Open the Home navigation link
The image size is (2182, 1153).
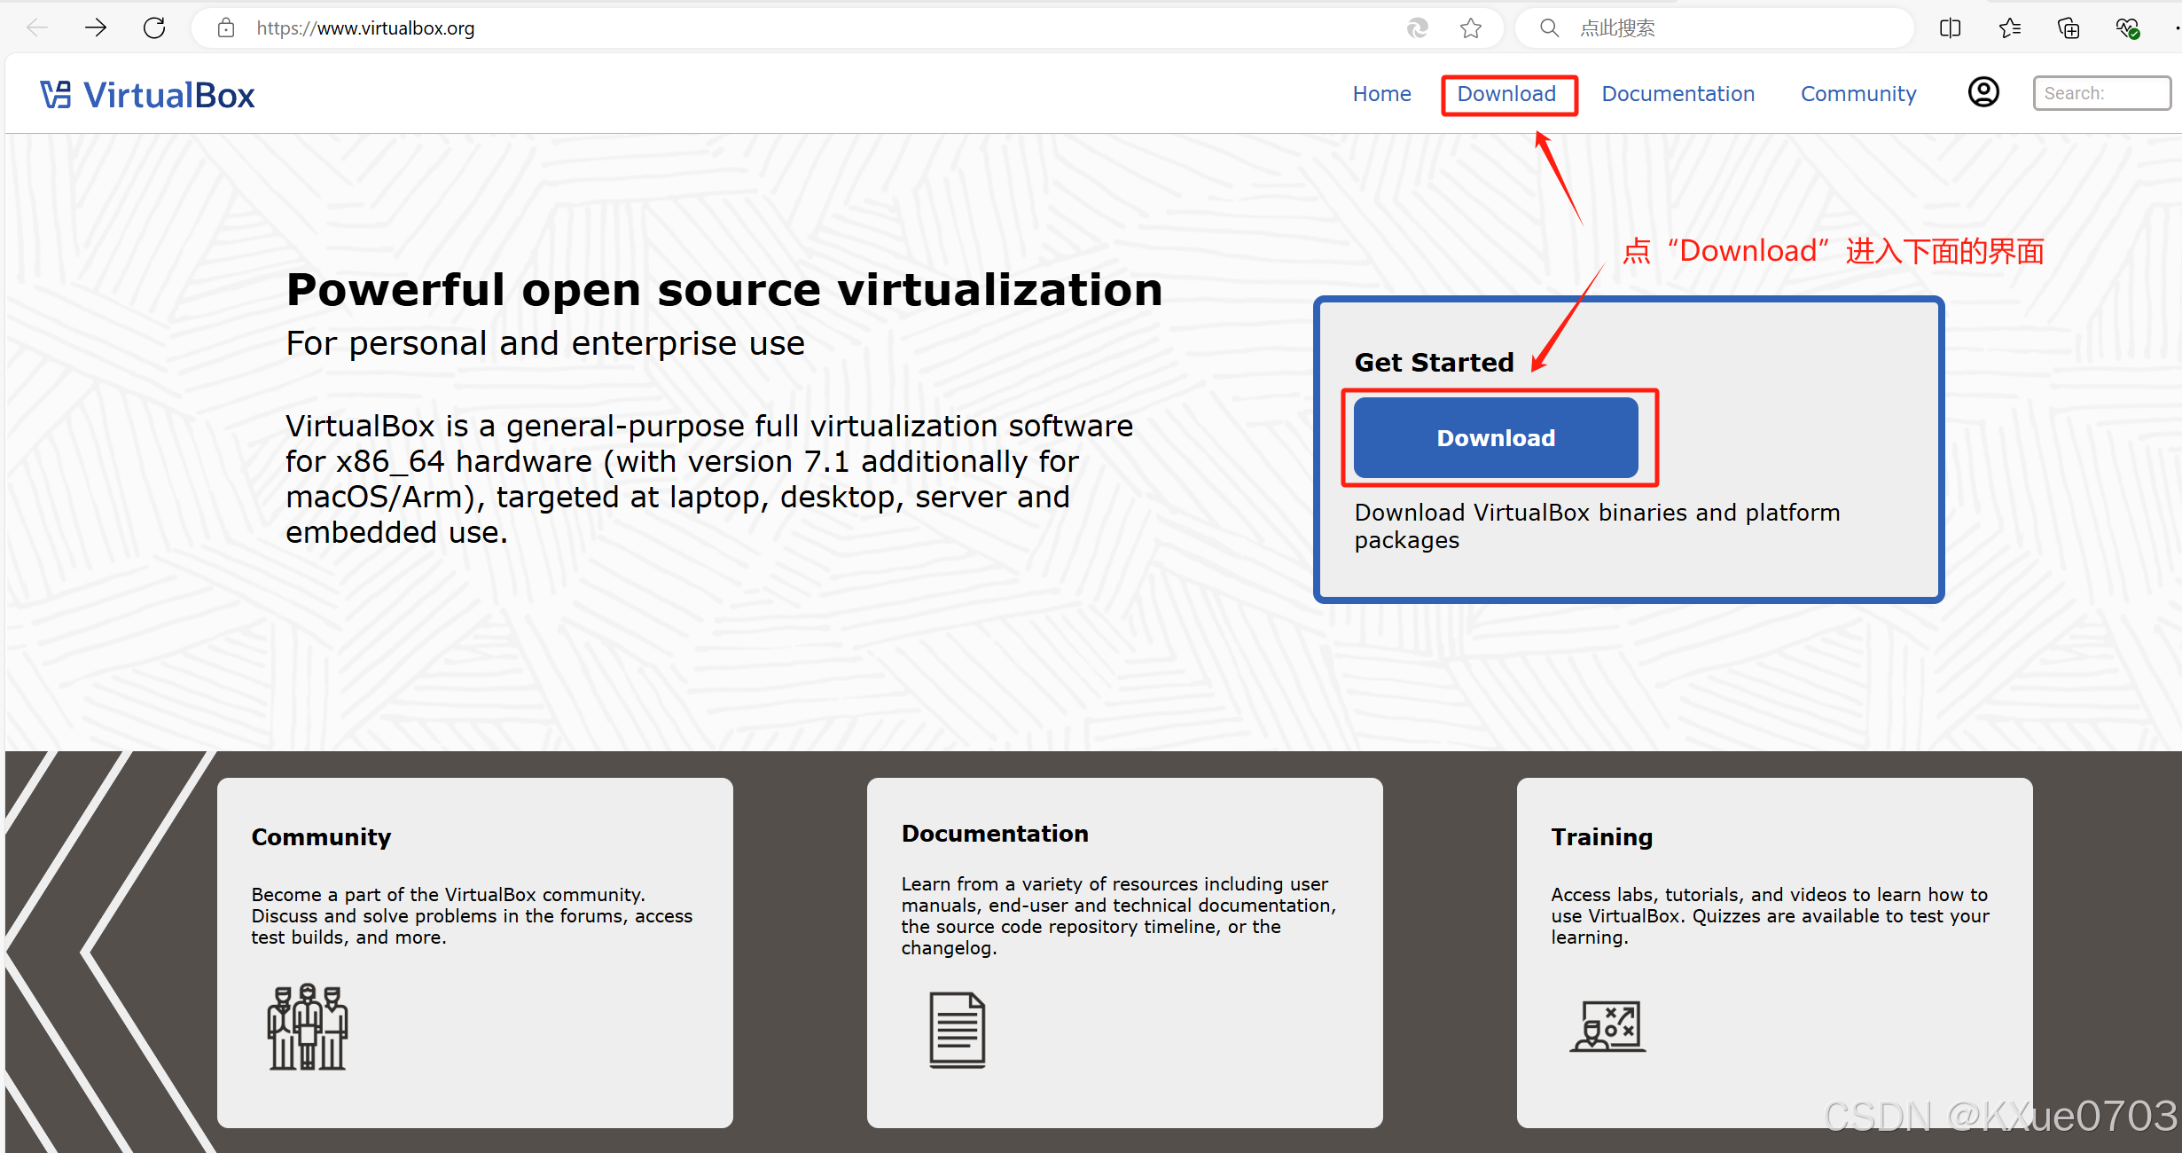[1381, 94]
